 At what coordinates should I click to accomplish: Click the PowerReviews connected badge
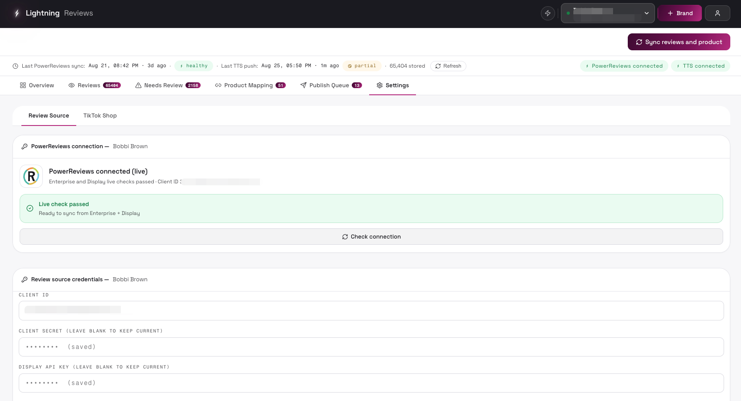(624, 66)
